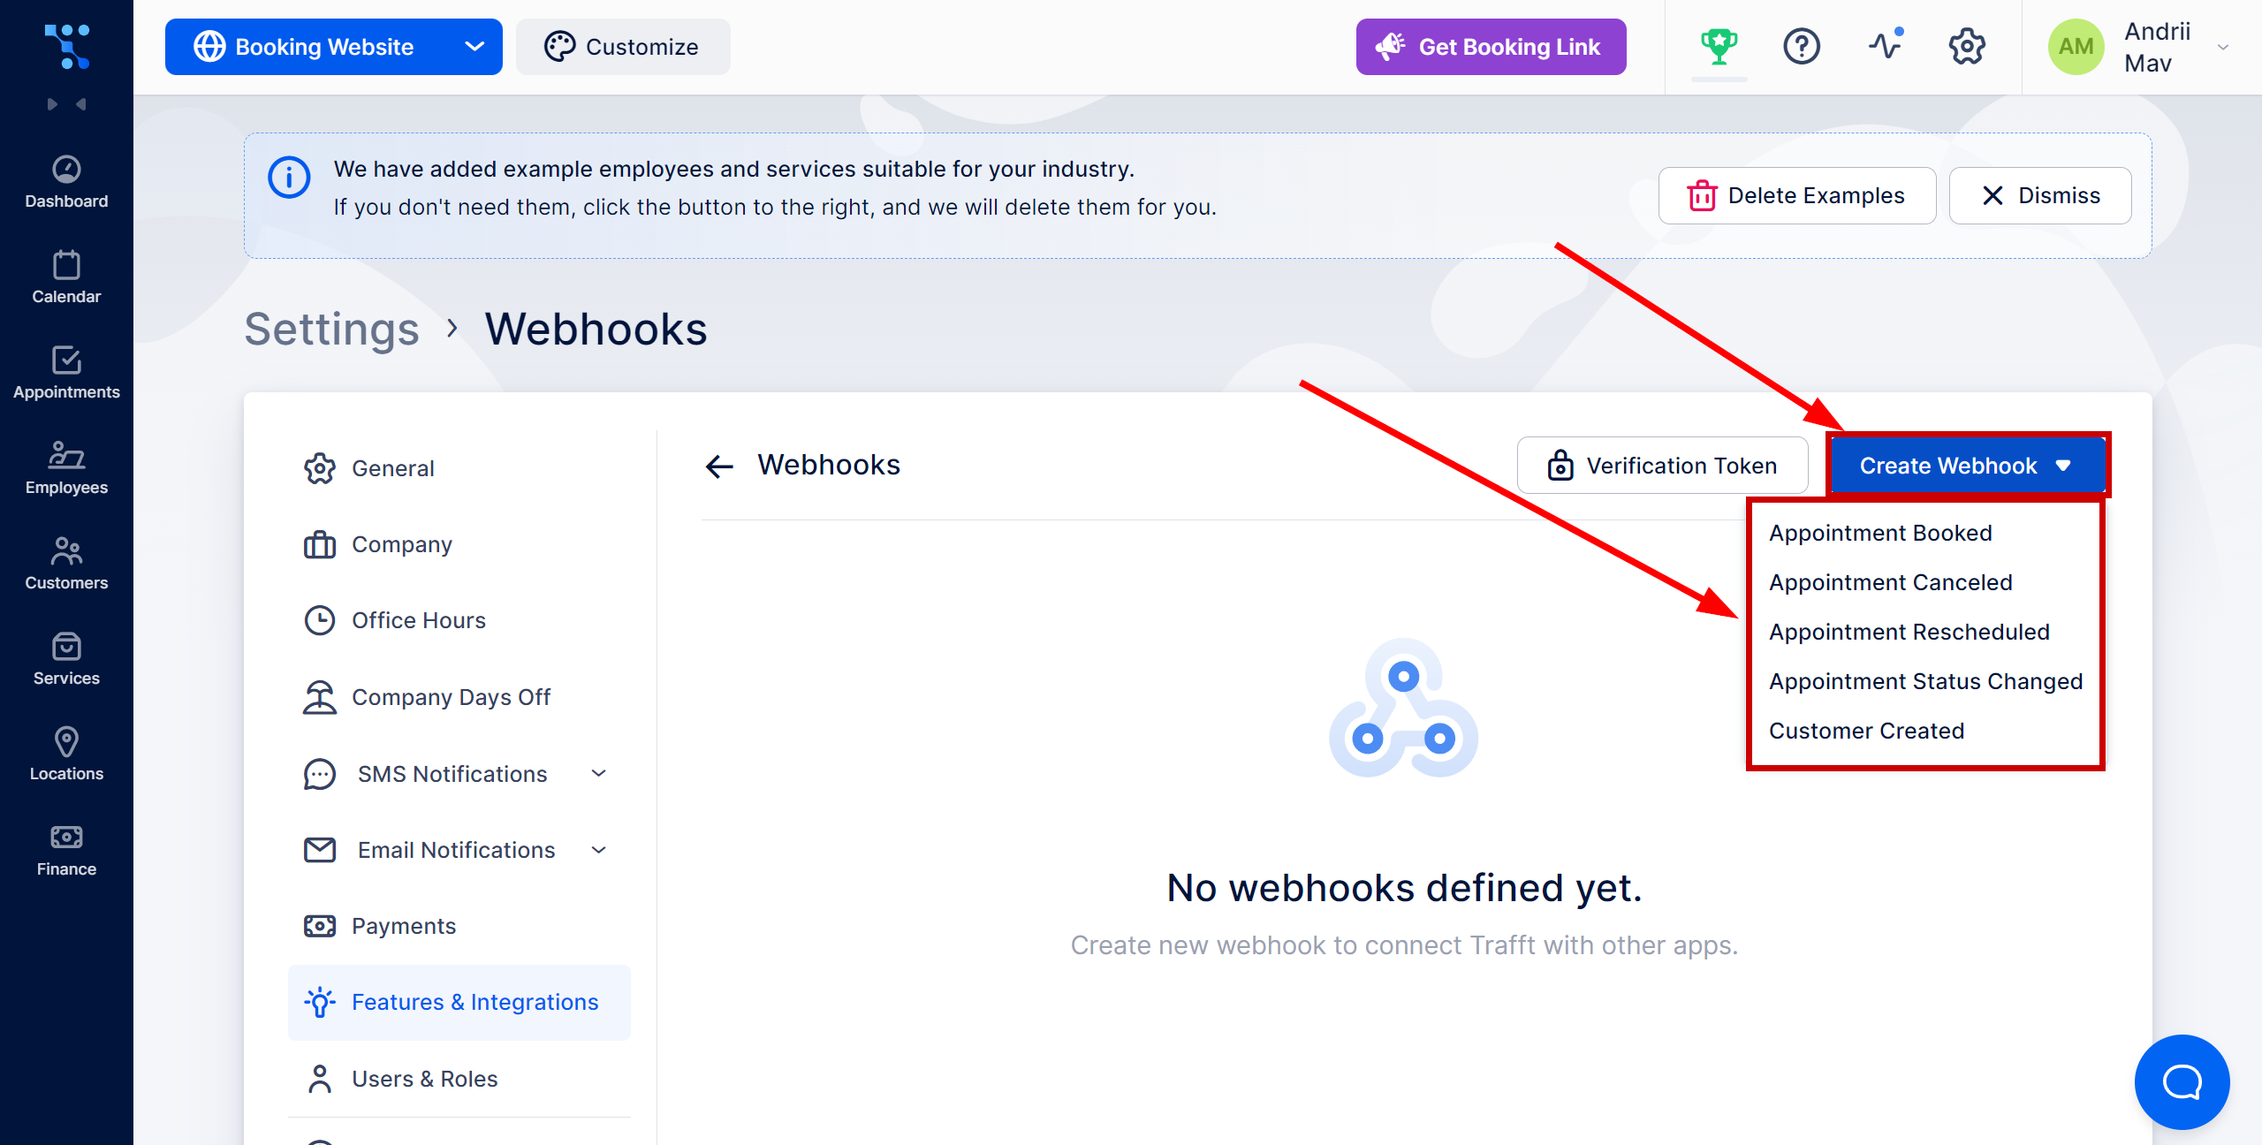The width and height of the screenshot is (2262, 1145).
Task: Click the settings gear icon in header
Action: [x=1969, y=47]
